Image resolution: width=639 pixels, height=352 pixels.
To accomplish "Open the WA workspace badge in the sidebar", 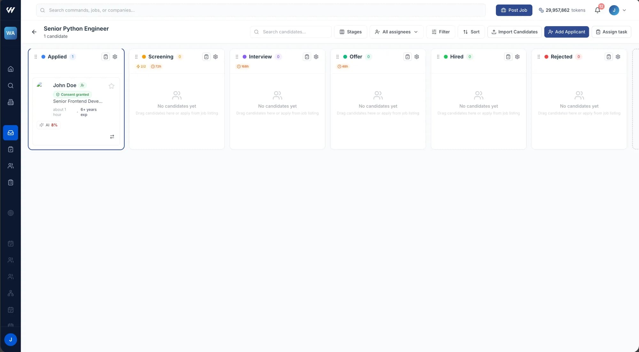I will tap(11, 33).
